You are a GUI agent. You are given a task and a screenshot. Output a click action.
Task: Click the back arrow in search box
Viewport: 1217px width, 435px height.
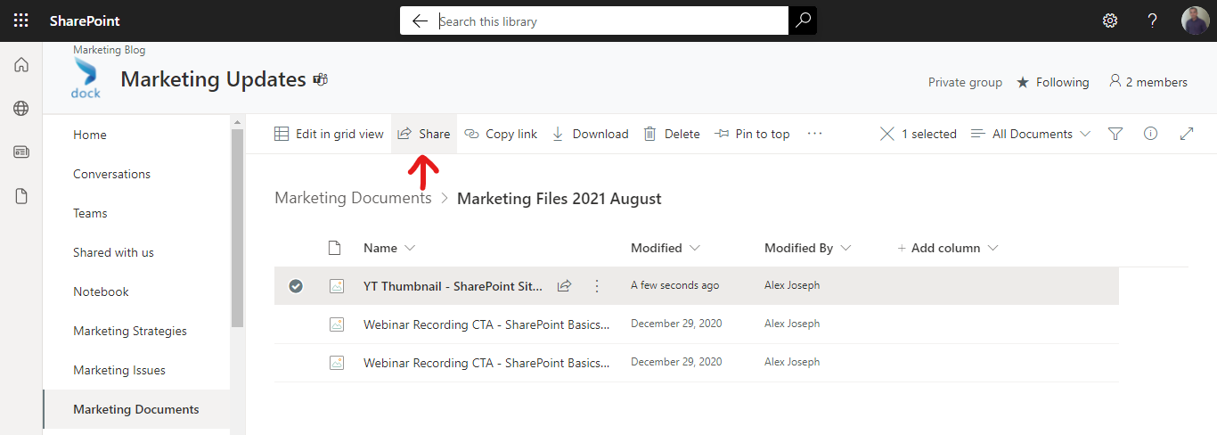click(420, 21)
